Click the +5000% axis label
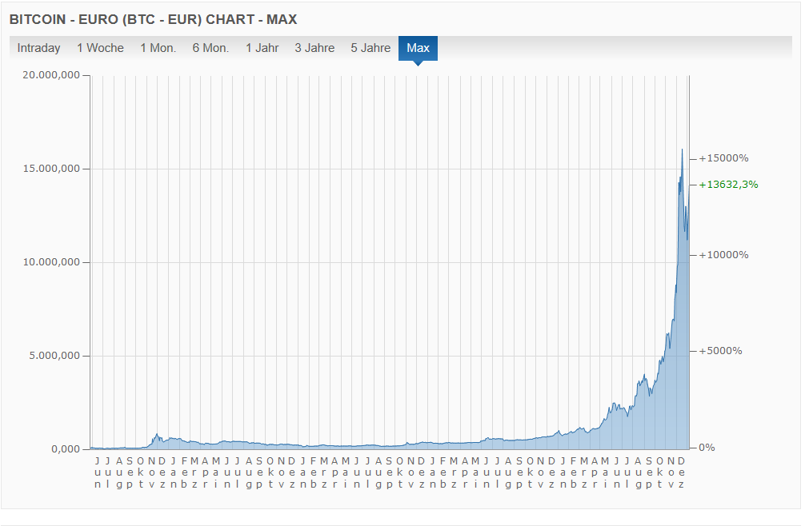 [720, 351]
